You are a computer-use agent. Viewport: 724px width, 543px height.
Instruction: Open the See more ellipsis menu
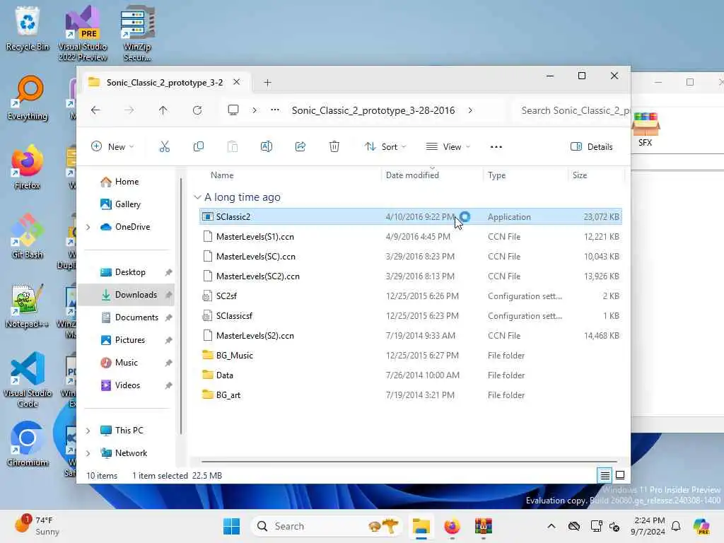pos(496,147)
